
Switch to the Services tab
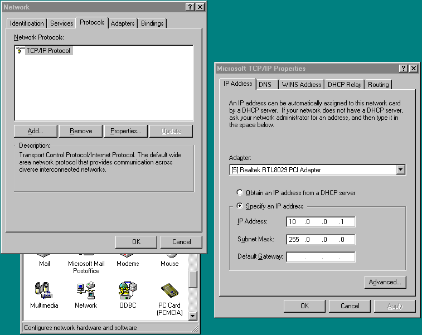[x=62, y=23]
